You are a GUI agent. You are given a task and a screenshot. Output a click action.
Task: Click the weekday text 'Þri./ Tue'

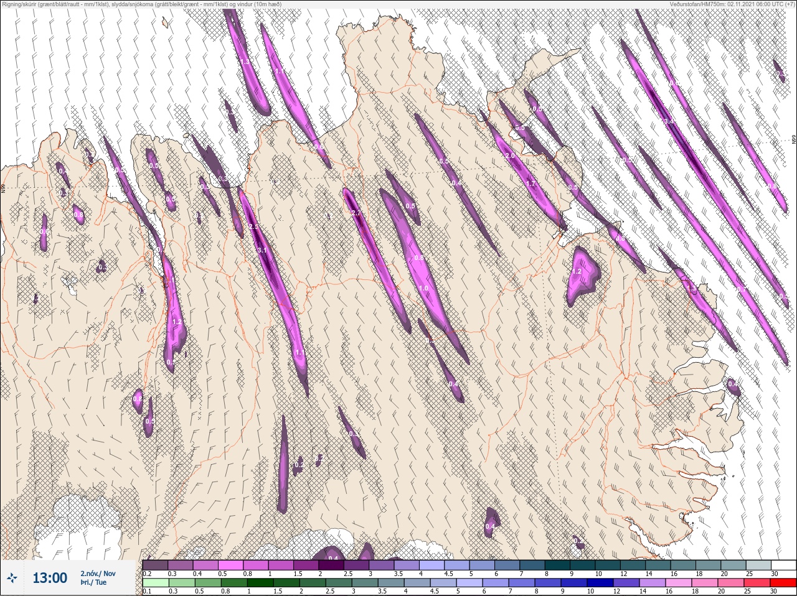[93, 583]
